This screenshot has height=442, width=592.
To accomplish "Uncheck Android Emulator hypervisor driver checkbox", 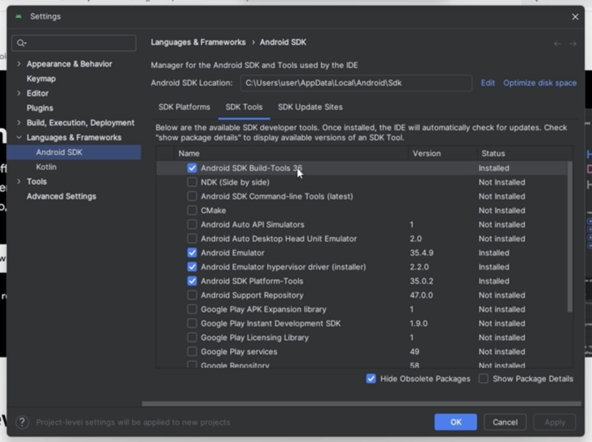I will point(192,267).
